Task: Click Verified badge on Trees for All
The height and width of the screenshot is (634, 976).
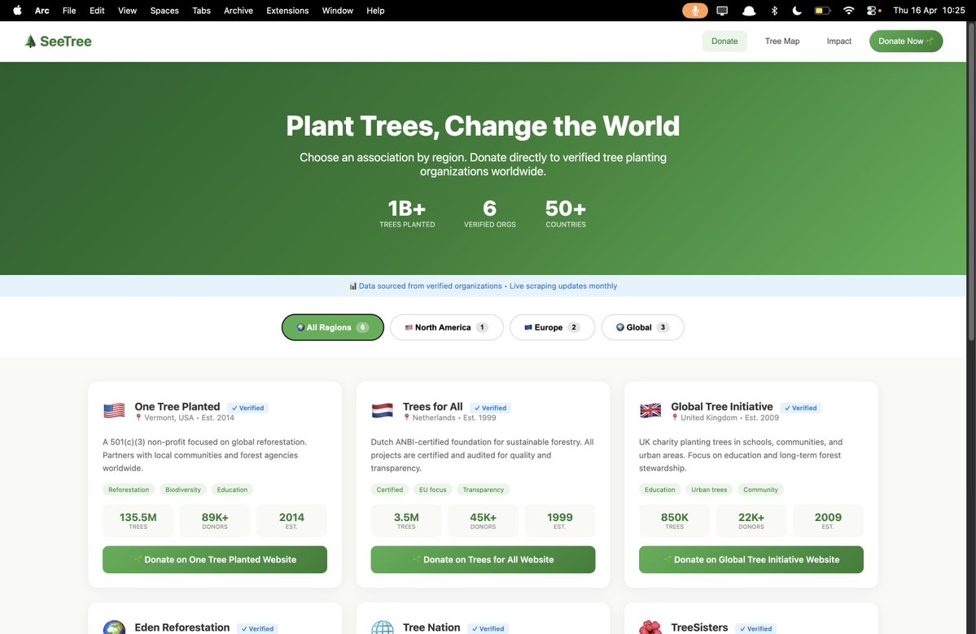Action: [491, 408]
